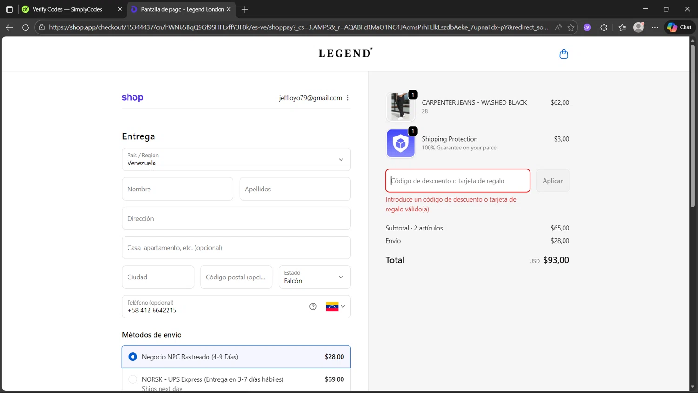698x393 pixels.
Task: Open the tab actions icon left of the tabs
Action: (x=9, y=9)
